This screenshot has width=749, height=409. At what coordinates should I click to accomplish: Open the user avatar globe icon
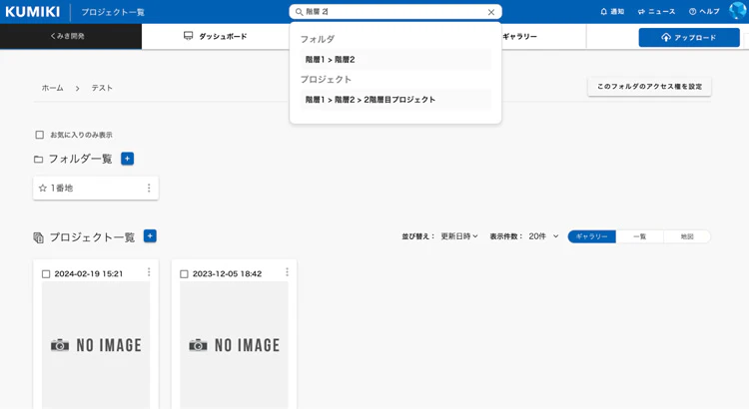pyautogui.click(x=738, y=11)
